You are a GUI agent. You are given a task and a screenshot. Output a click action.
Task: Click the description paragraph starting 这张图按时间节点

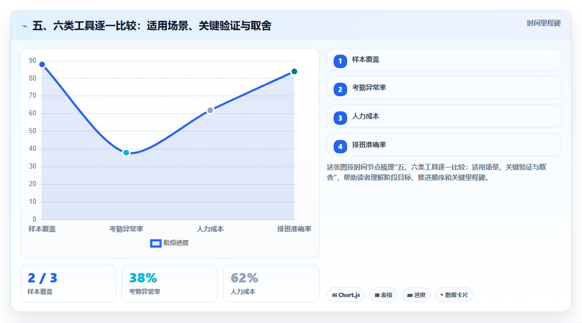pos(437,173)
